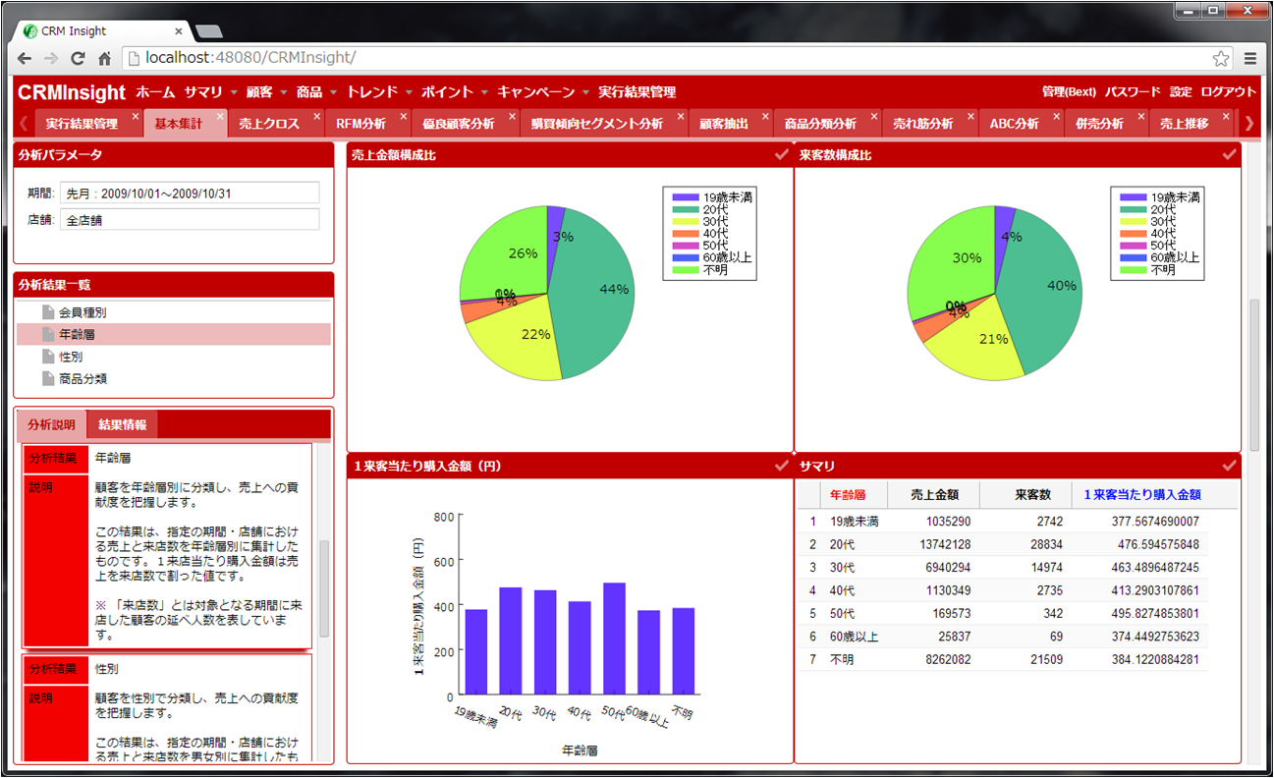Expand the 顧客 dropdown menu
The width and height of the screenshot is (1274, 778).
click(266, 92)
